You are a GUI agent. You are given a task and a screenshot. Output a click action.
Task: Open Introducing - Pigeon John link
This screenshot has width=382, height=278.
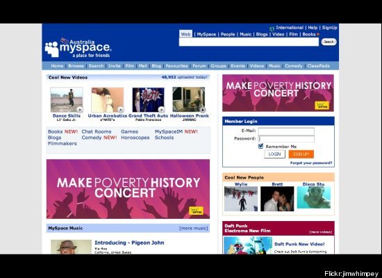click(x=129, y=243)
